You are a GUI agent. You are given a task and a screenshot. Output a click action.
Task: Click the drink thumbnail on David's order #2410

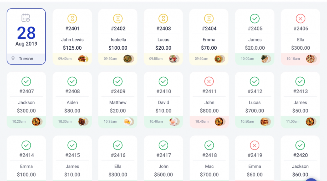174,122
